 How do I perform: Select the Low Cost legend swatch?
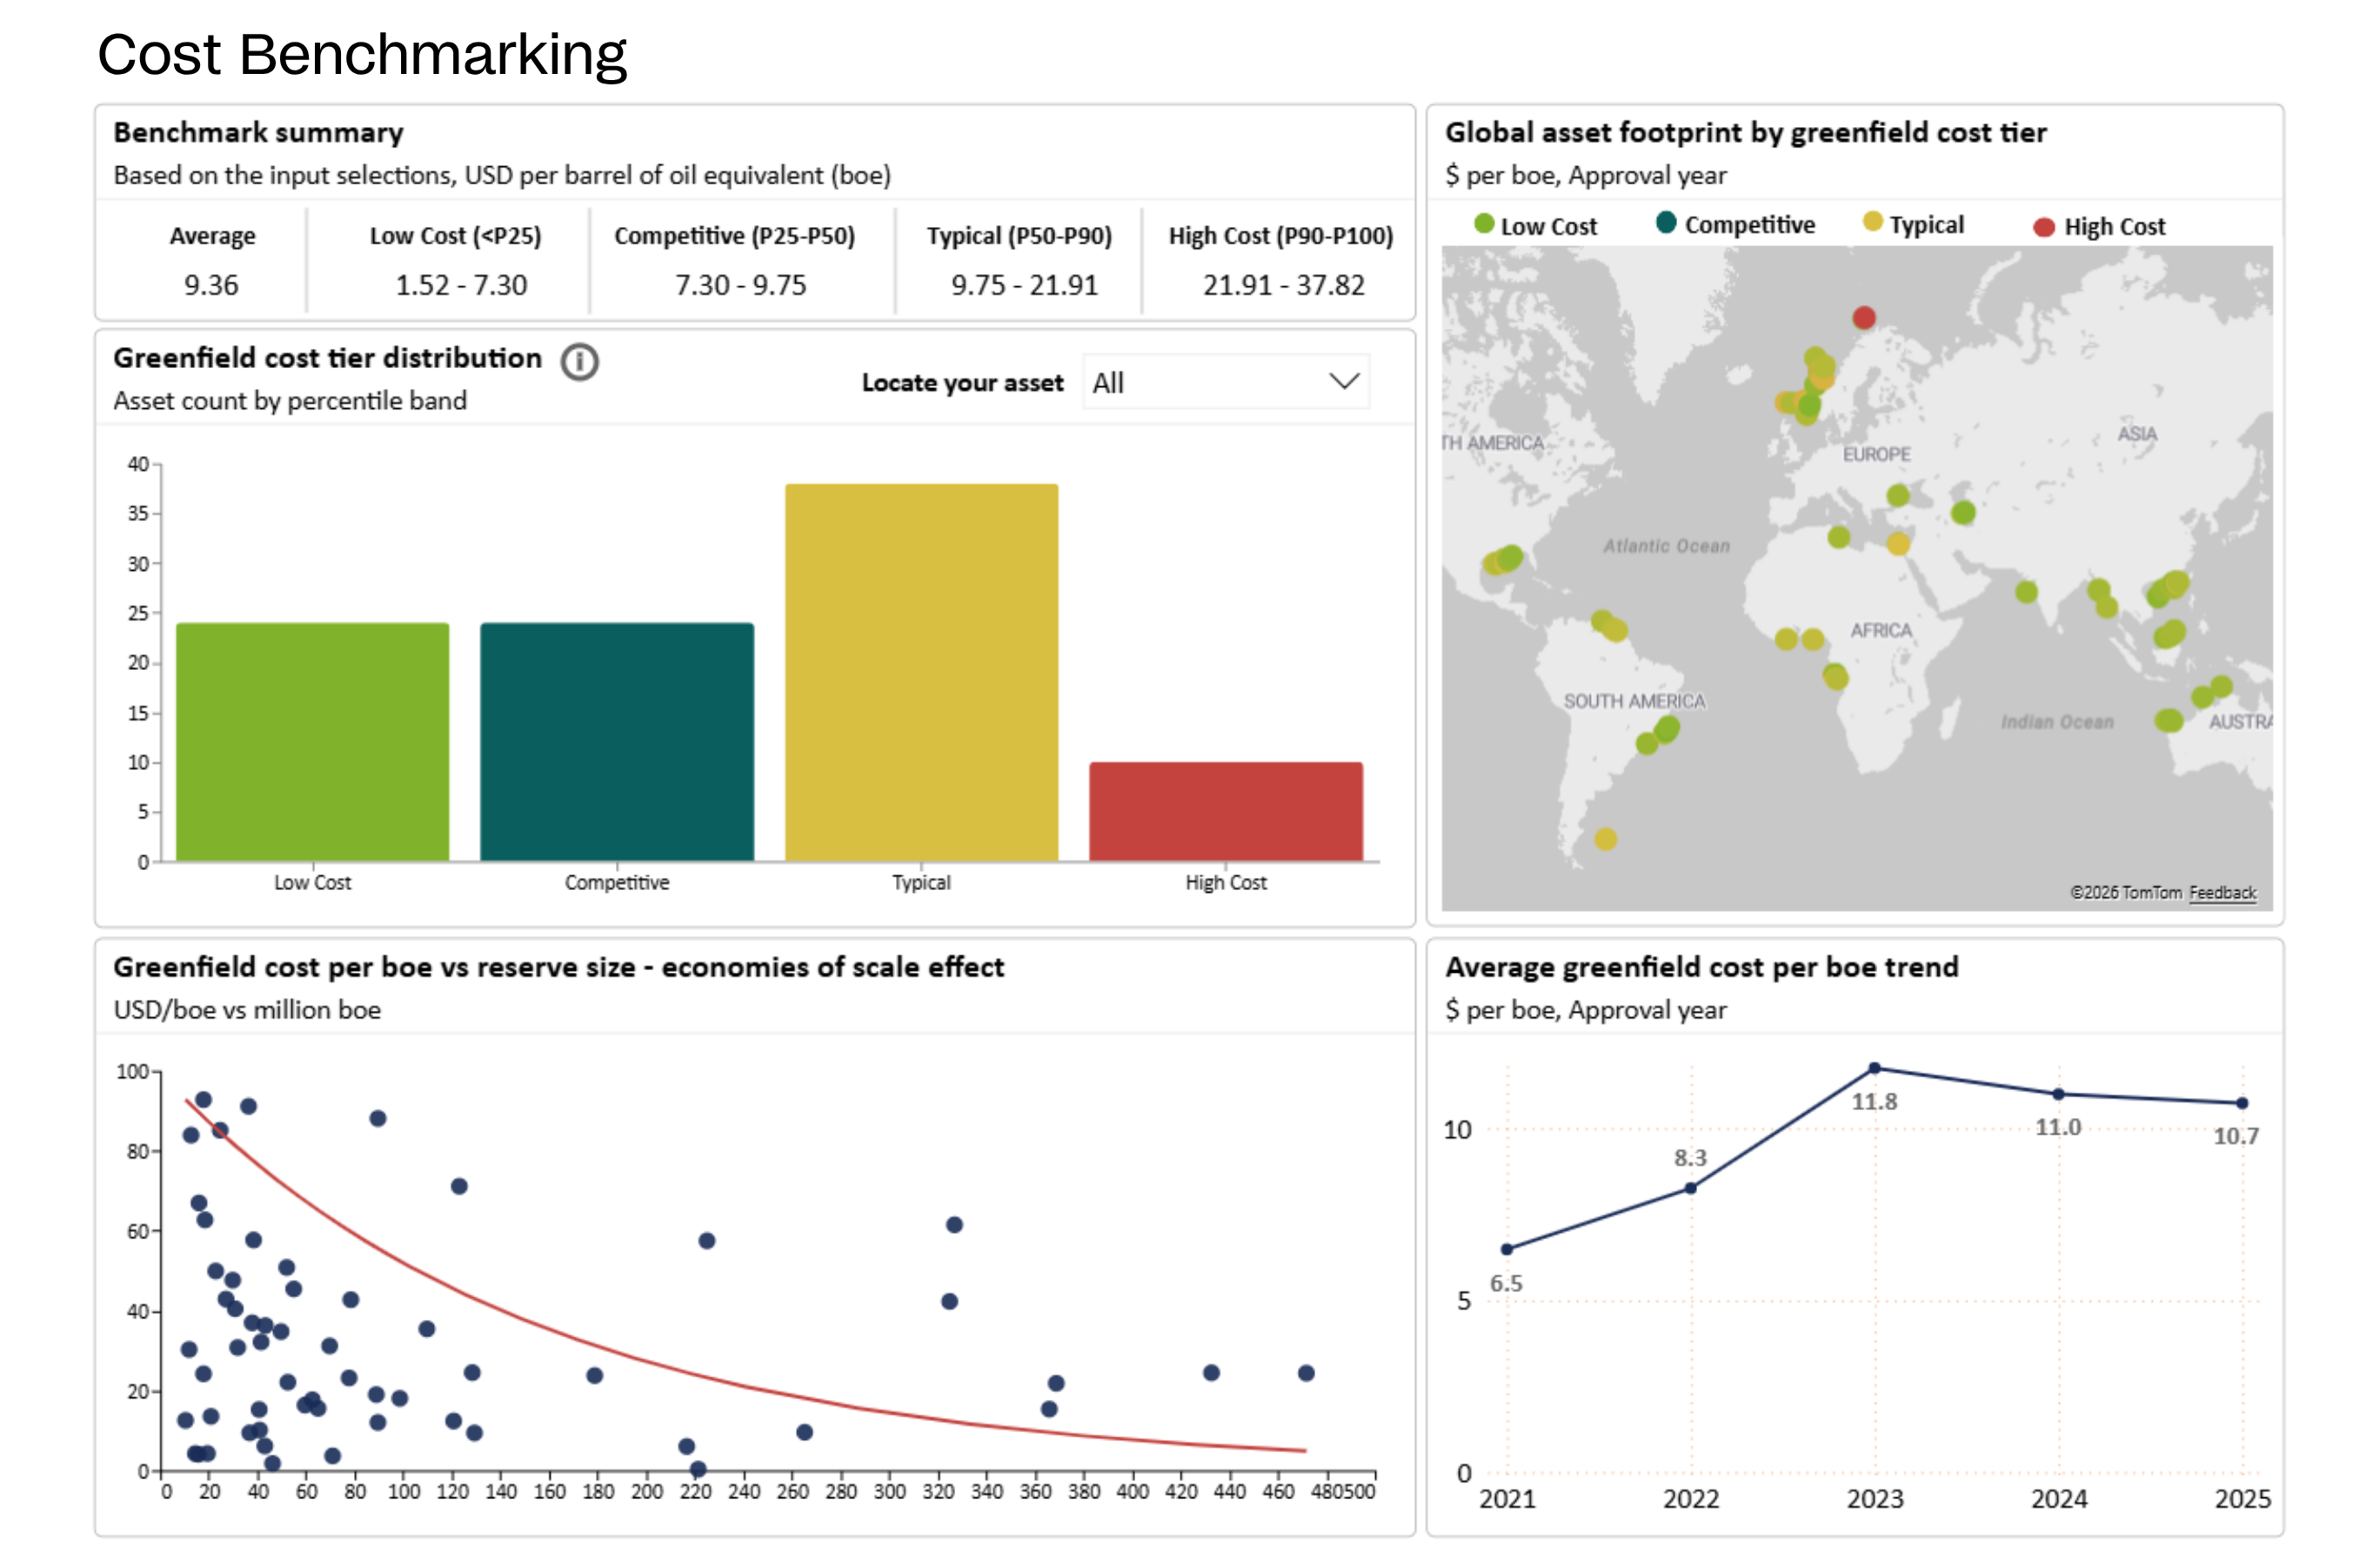click(x=1484, y=224)
